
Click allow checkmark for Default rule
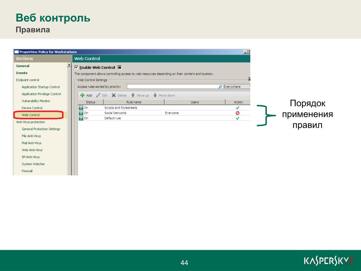point(237,118)
